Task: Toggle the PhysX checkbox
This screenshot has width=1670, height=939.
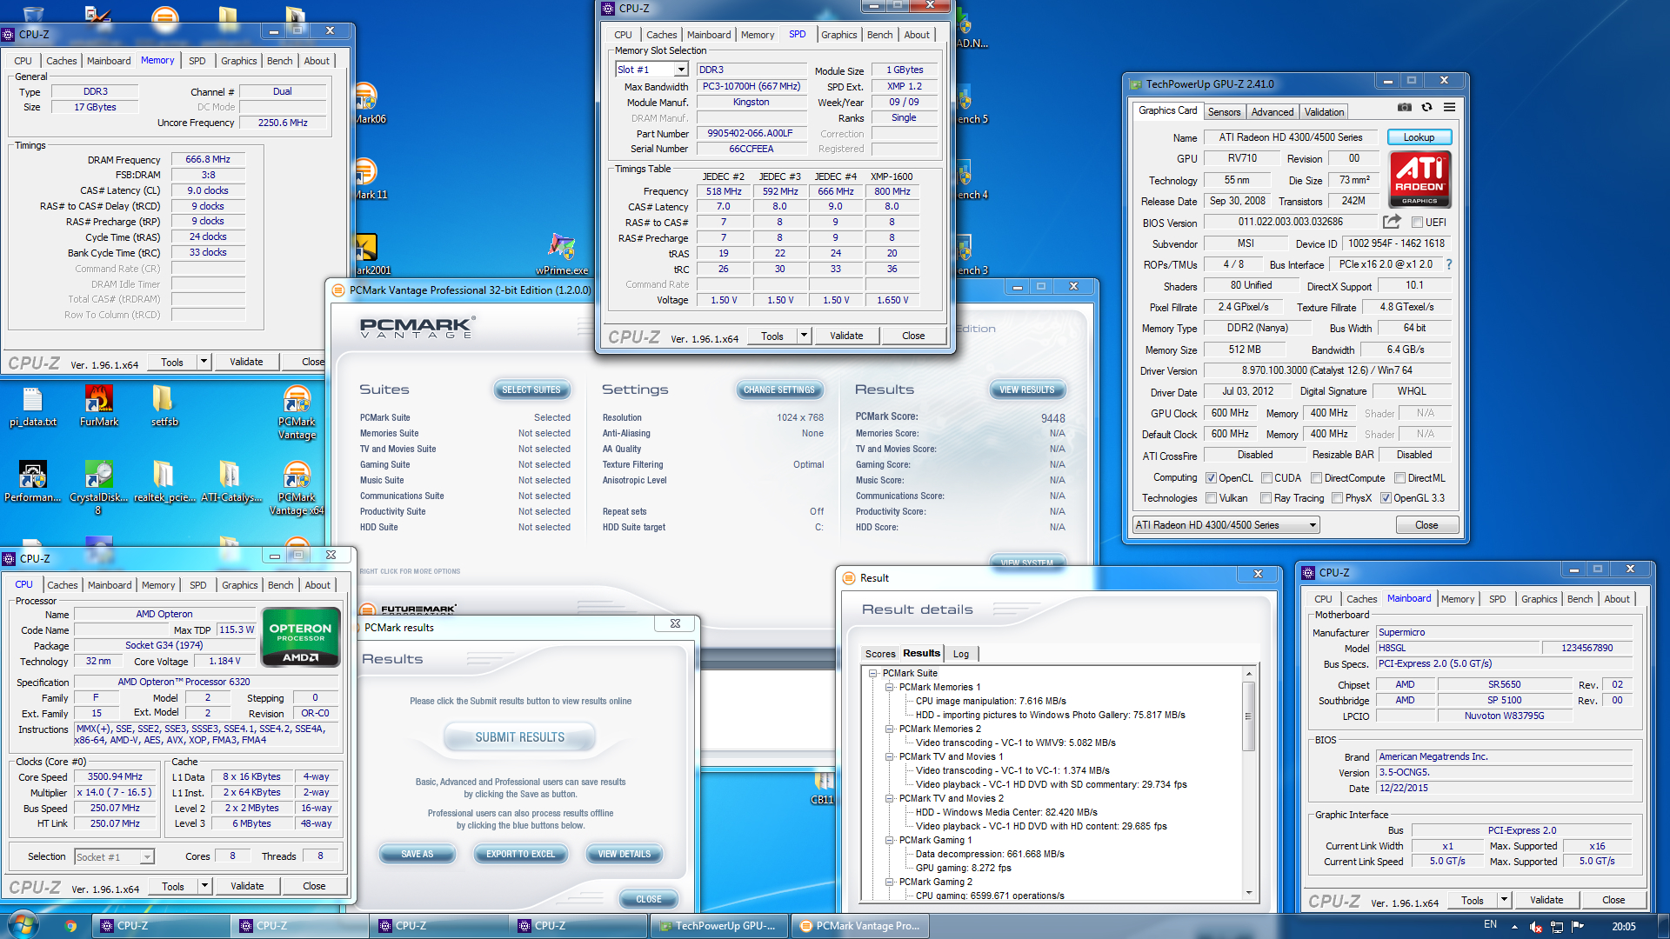Action: coord(1338,498)
